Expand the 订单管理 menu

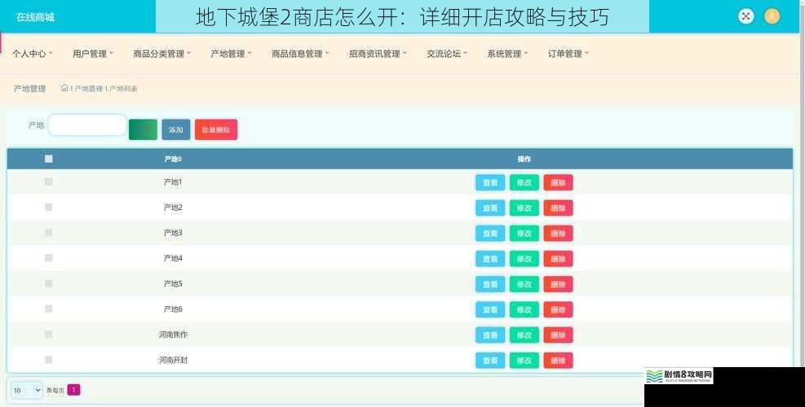568,53
